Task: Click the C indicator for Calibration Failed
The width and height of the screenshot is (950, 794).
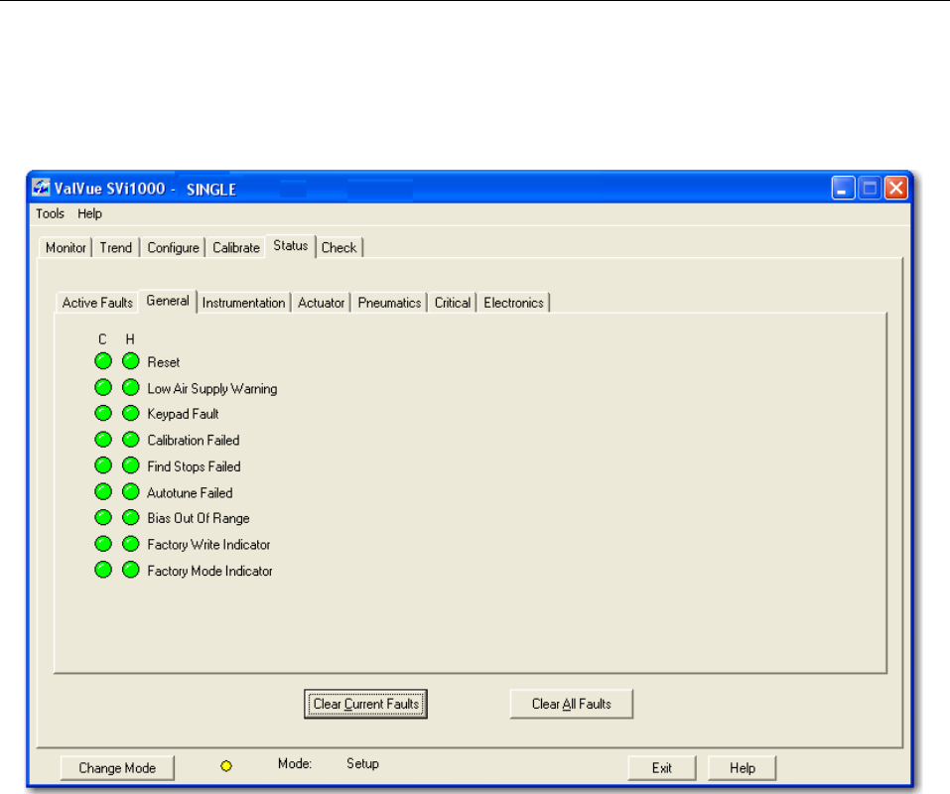Action: point(103,440)
